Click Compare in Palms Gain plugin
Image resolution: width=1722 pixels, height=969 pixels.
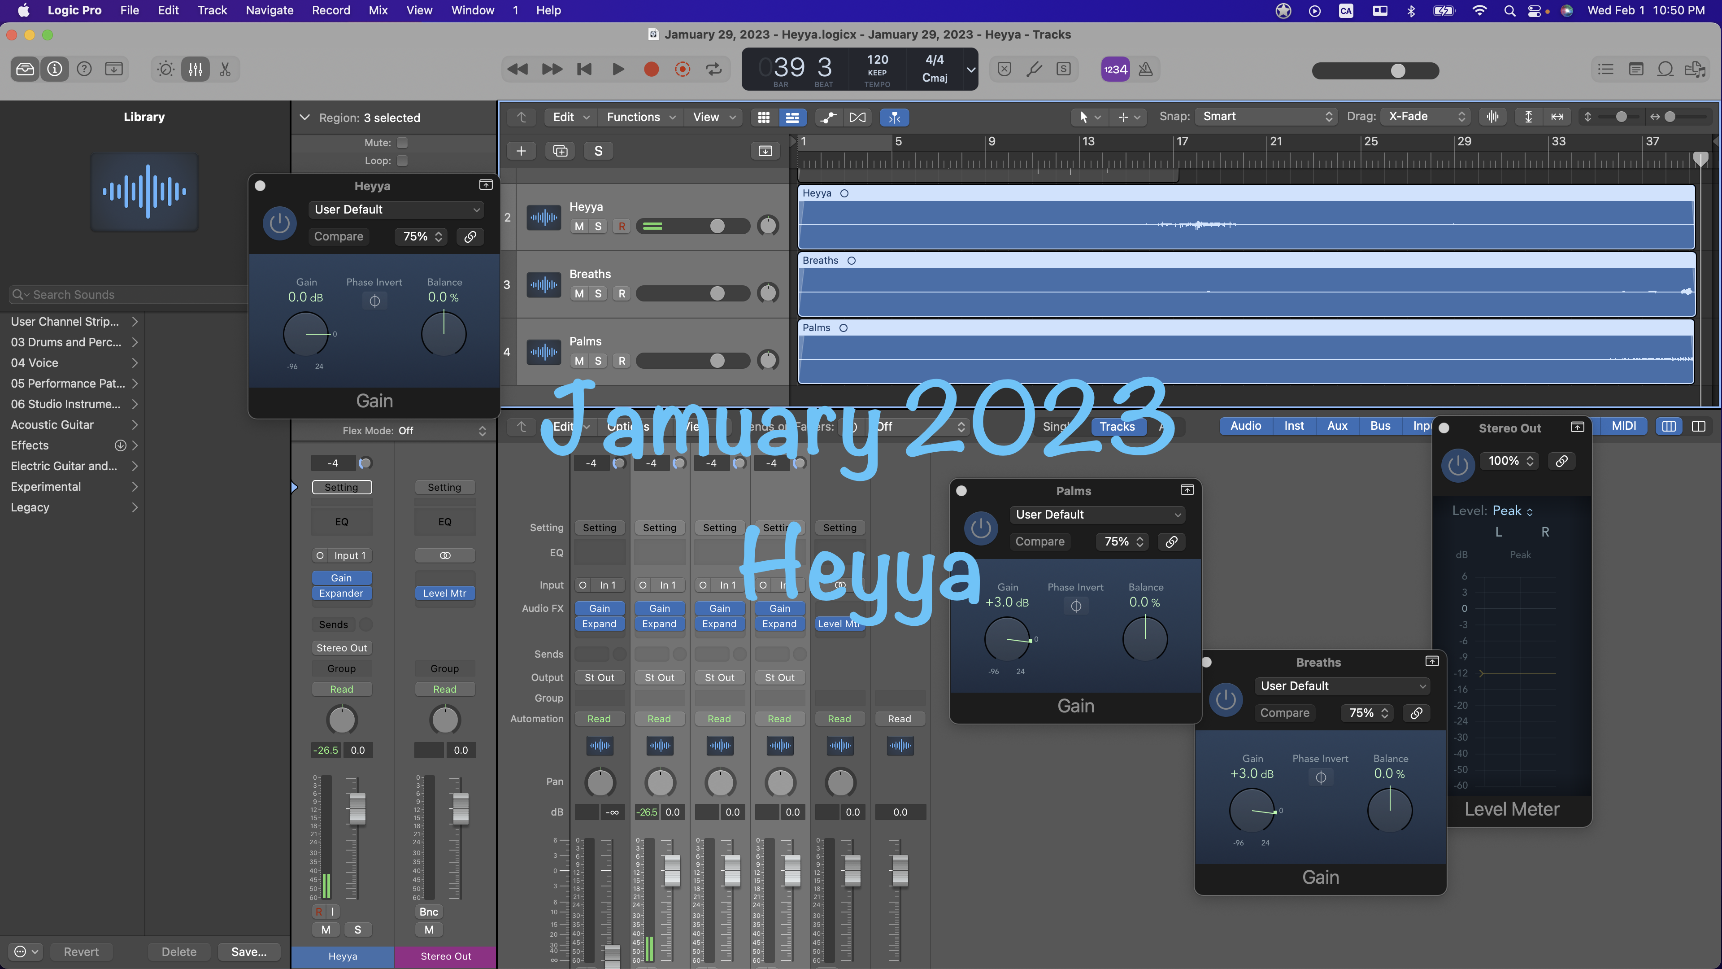point(1039,541)
